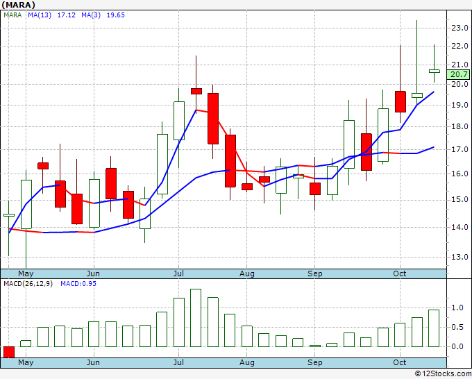
Task: Click the 16.0 price axis label
Action: click(x=460, y=174)
